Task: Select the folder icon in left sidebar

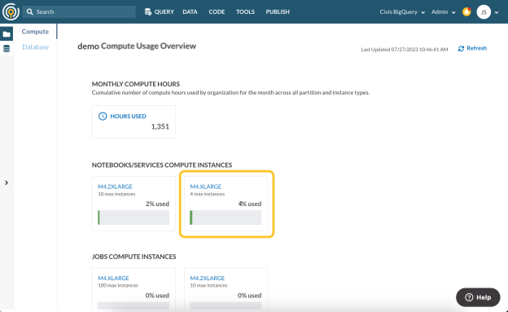Action: (x=7, y=33)
